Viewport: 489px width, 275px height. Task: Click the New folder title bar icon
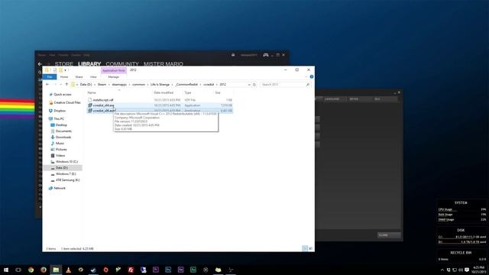61,70
